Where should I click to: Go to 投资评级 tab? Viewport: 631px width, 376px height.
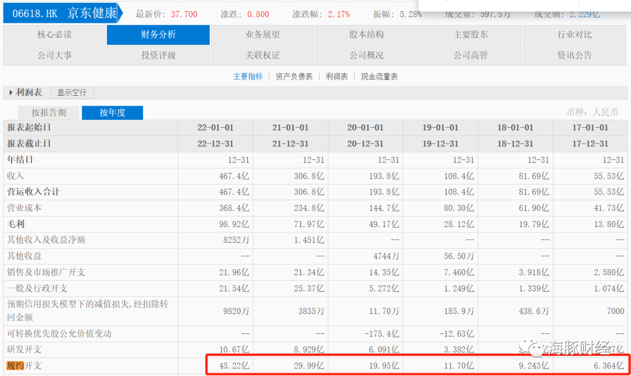[158, 55]
